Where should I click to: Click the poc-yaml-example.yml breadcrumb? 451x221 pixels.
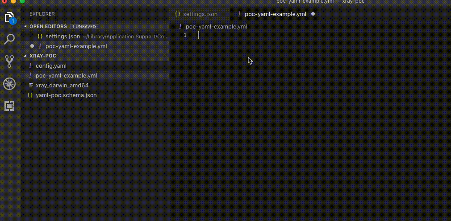point(216,27)
